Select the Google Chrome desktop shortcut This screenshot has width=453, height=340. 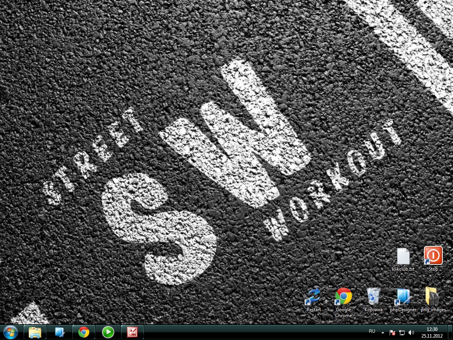click(343, 297)
